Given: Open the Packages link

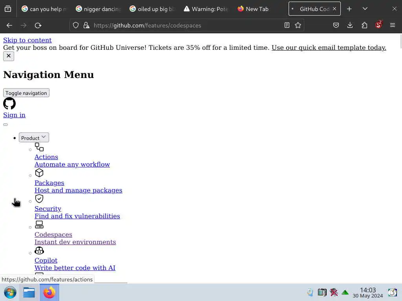Looking at the screenshot, I should click(49, 183).
